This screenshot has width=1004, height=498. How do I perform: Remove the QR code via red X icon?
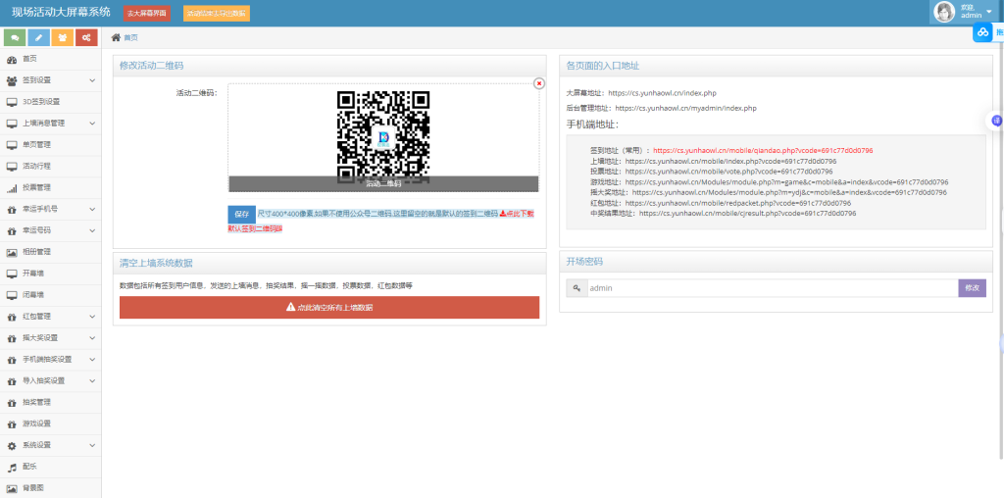point(538,84)
